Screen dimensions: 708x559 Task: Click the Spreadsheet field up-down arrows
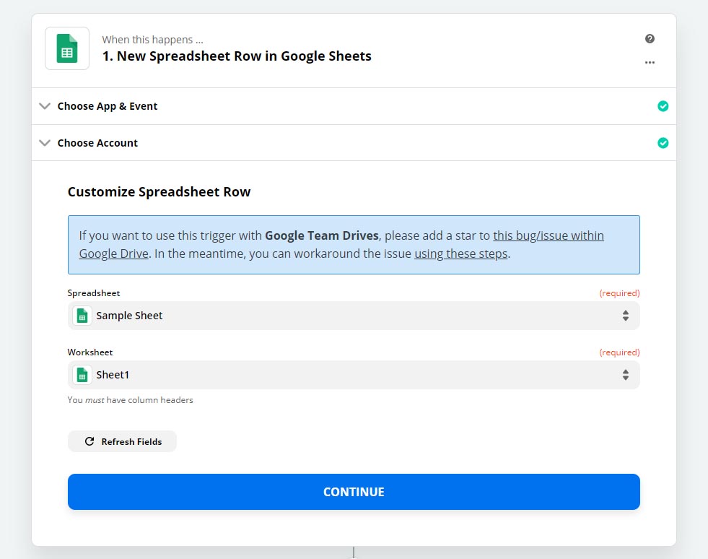626,316
